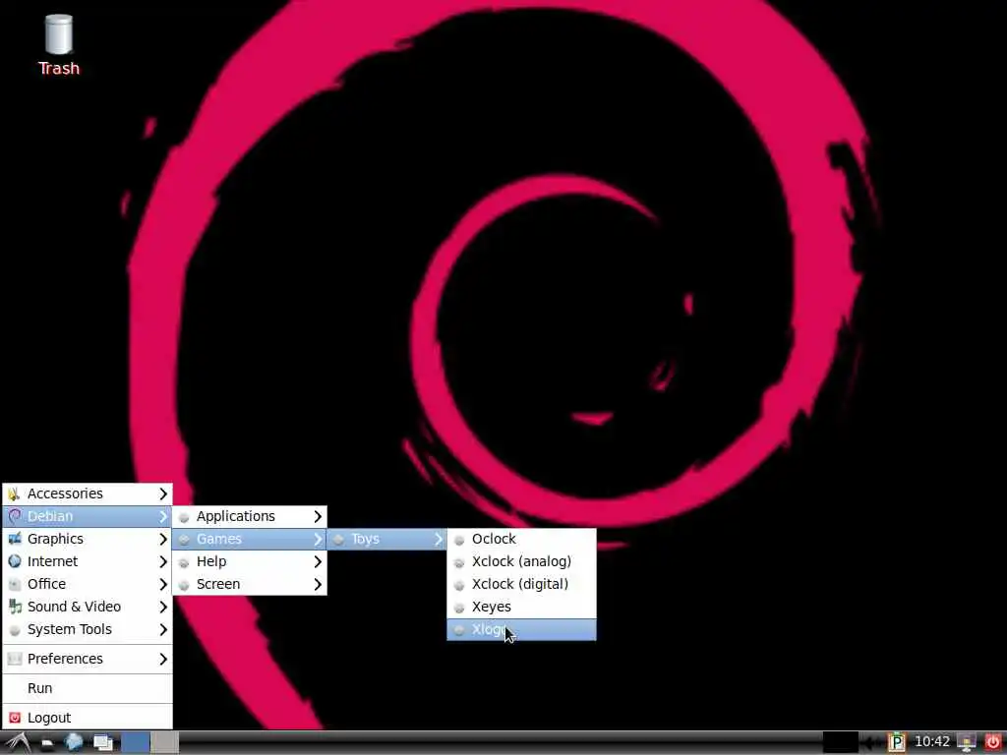Expand Internet via its arrow
Screen dimensions: 1007x755
[x=163, y=561]
